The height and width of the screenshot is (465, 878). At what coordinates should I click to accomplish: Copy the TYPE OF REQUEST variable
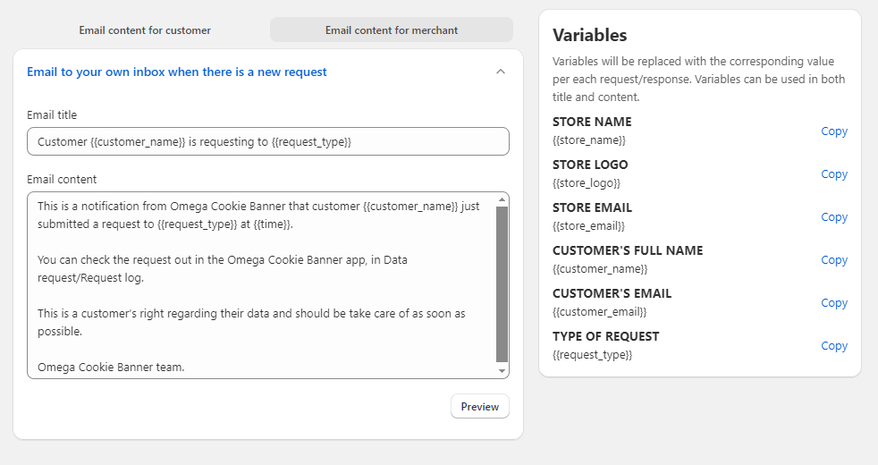pyautogui.click(x=833, y=346)
